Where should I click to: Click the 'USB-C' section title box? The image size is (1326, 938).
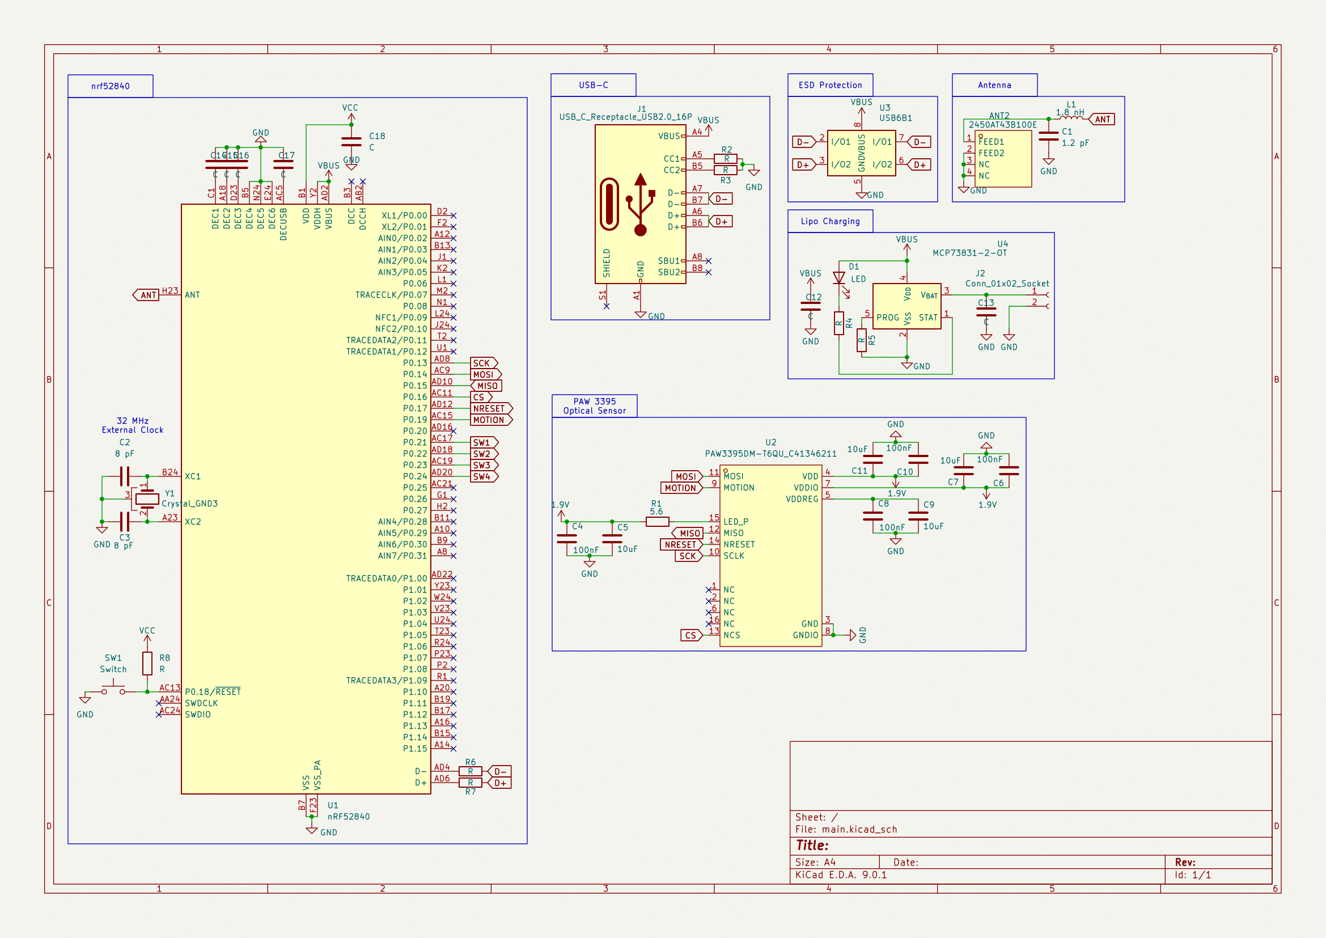(593, 85)
